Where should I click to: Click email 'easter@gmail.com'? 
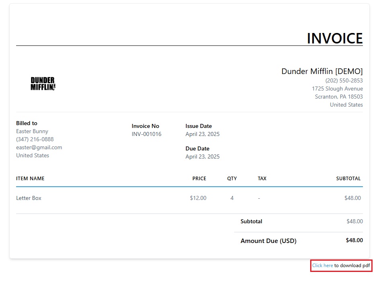point(39,147)
